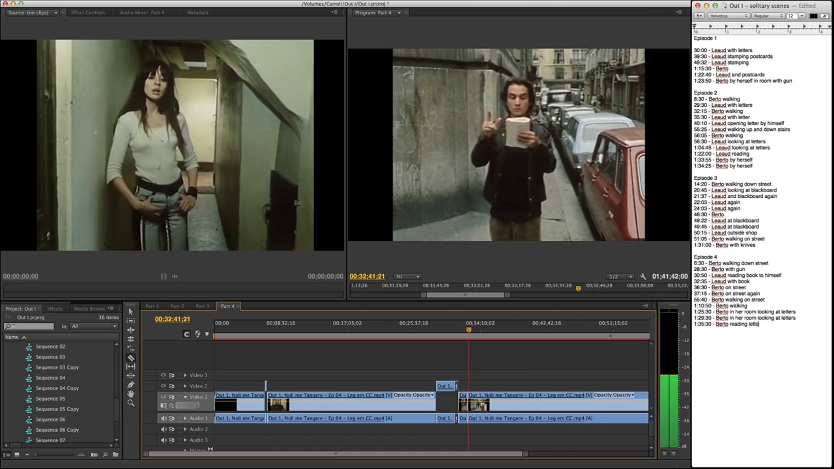Open playback resolution 1/2 dropdown
Image resolution: width=834 pixels, height=469 pixels.
coord(620,277)
